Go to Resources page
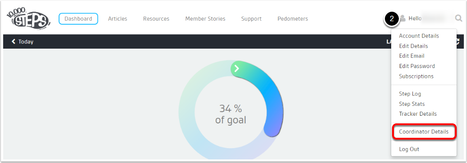This screenshot has width=467, height=163. [x=156, y=19]
